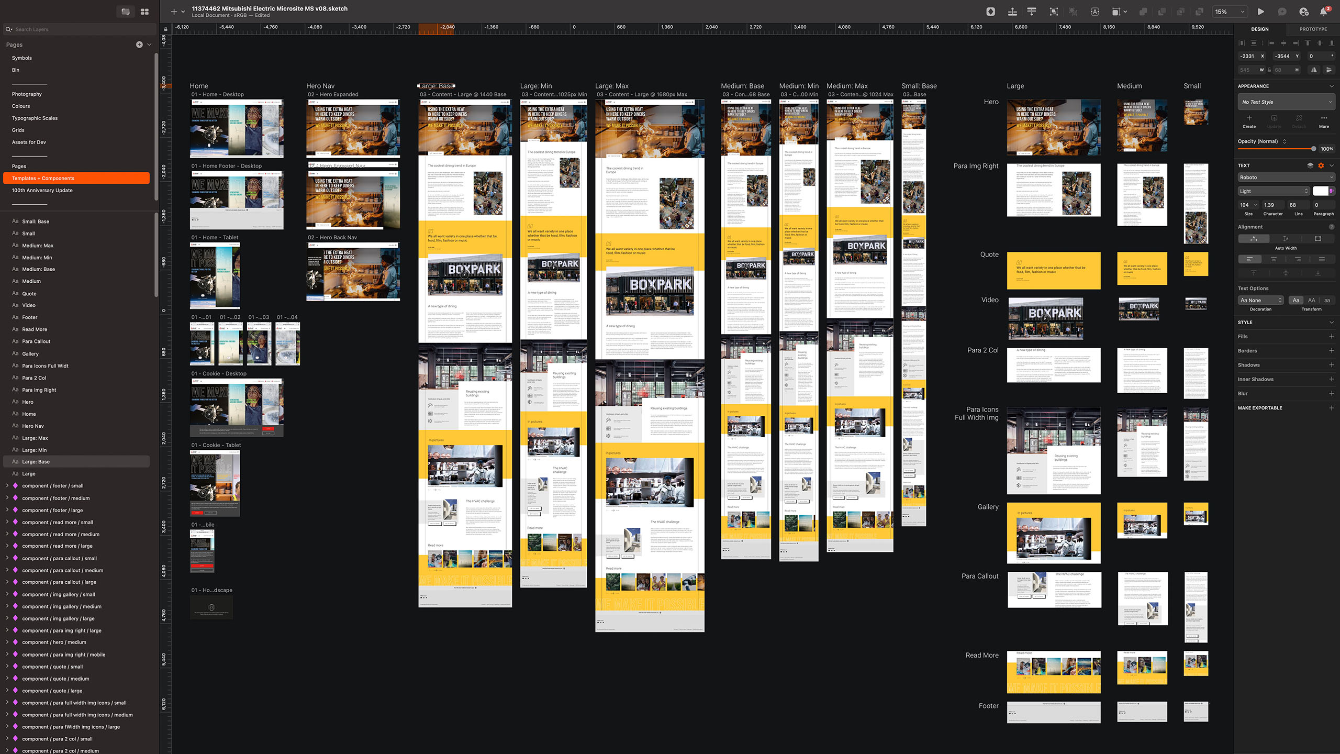Click the Alignment help question mark
Screen dimensions: 1340x754
coord(1332,227)
